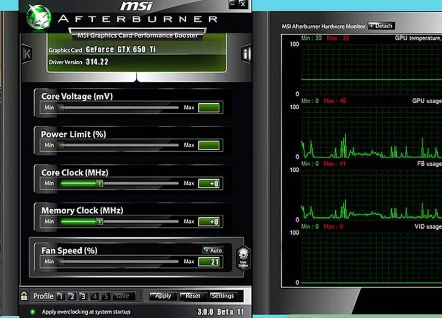
Task: Click 'Apply overclocking at system startup' label
Action: tap(86, 312)
